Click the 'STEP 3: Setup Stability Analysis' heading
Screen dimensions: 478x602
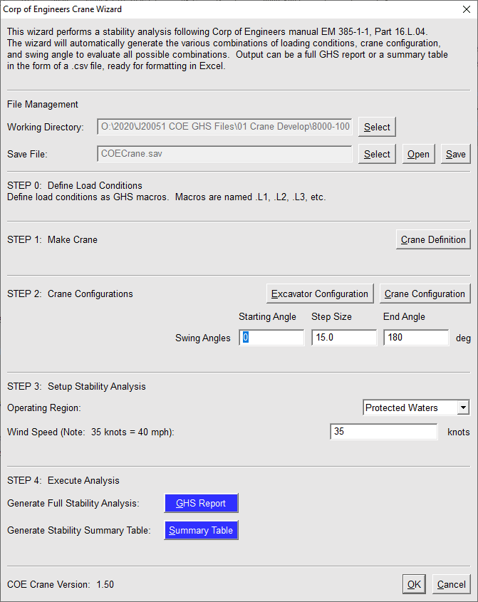click(76, 386)
